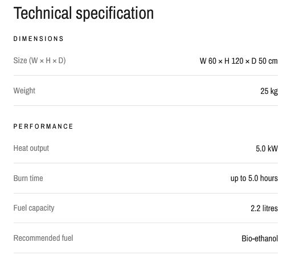287x255 pixels.
Task: Click the Size (W × H × D) label
Action: tap(40, 61)
